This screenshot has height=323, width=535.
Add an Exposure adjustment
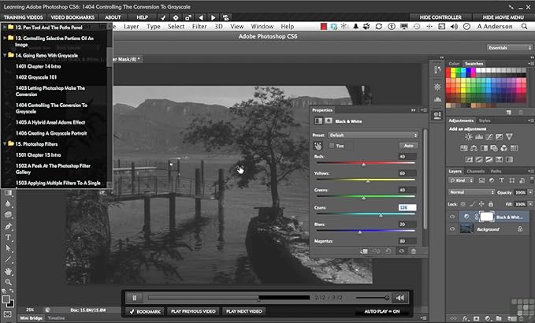pos(500,137)
